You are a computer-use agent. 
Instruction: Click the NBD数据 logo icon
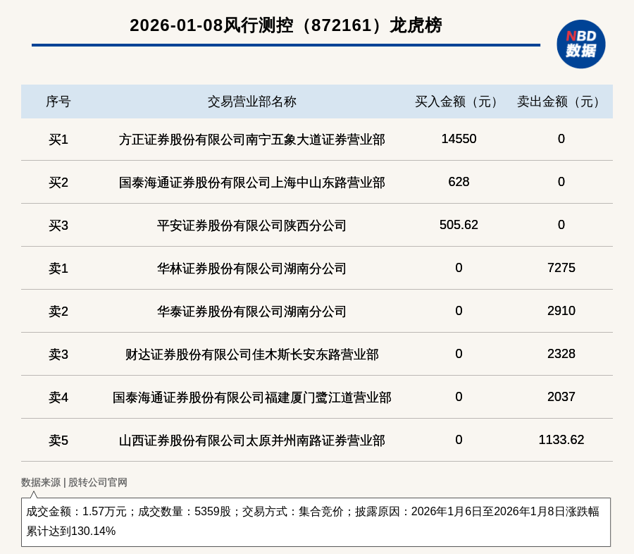[x=580, y=44]
